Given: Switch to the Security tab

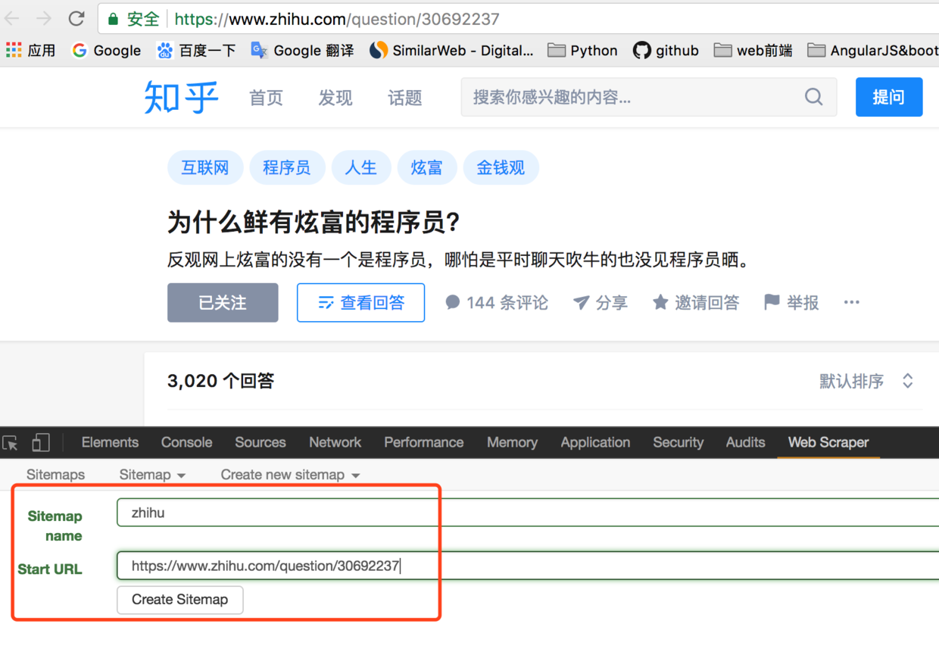Looking at the screenshot, I should [x=678, y=443].
